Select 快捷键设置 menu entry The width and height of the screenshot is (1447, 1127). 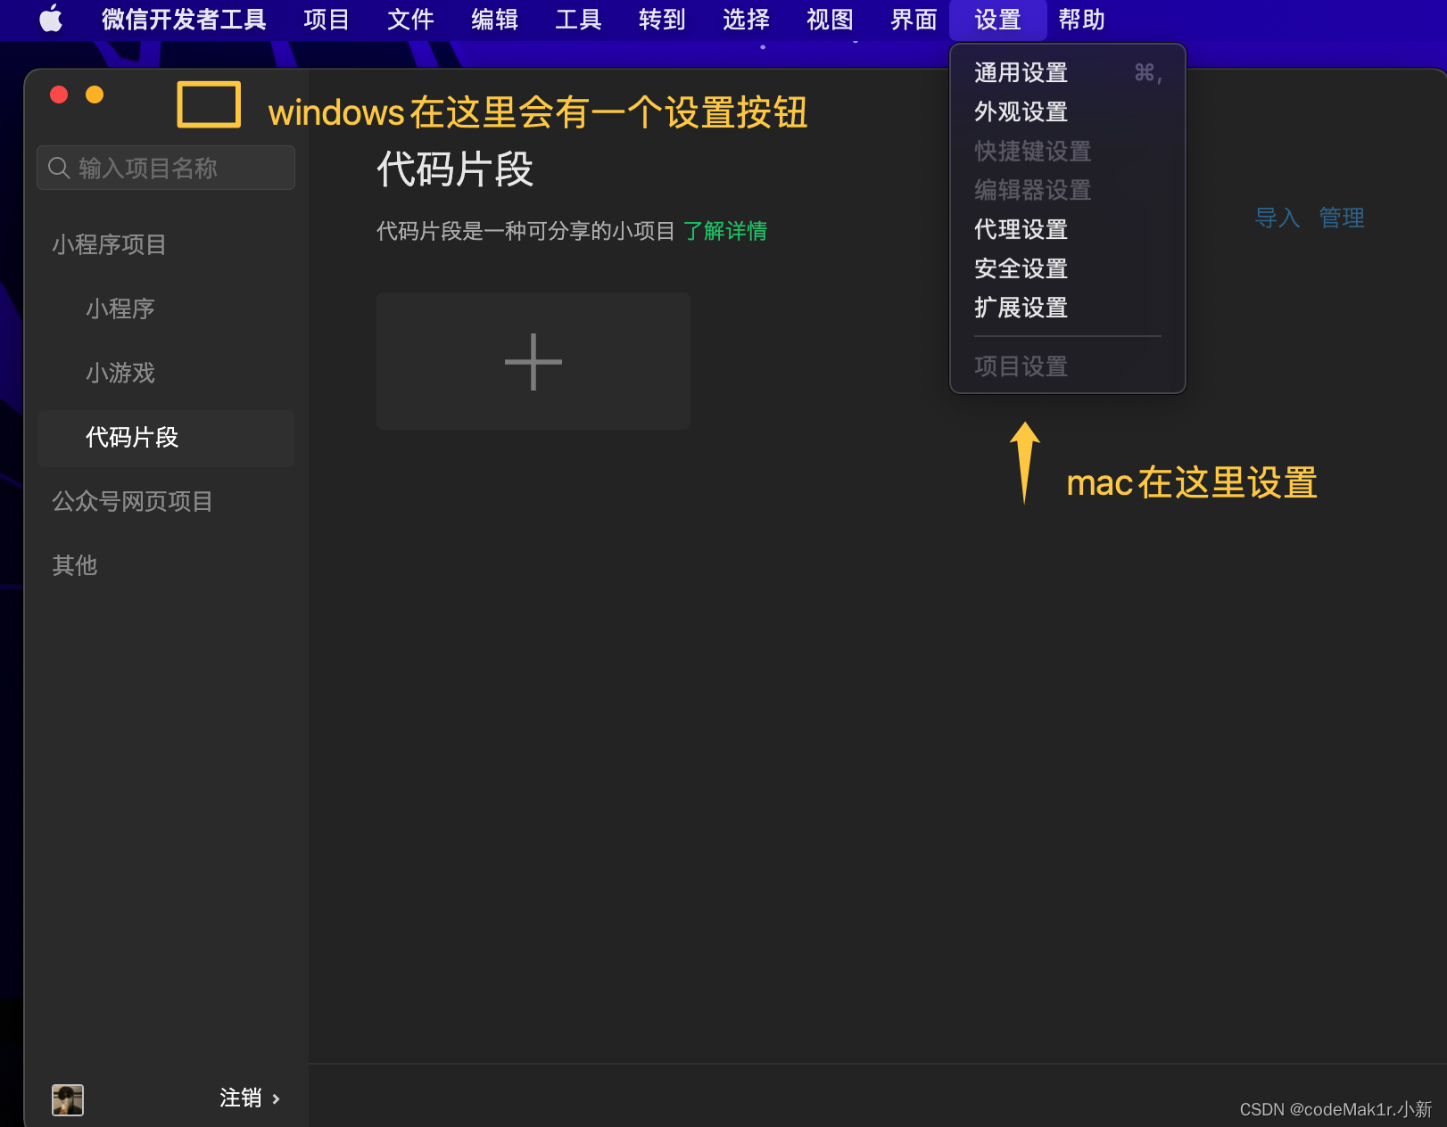point(1068,151)
